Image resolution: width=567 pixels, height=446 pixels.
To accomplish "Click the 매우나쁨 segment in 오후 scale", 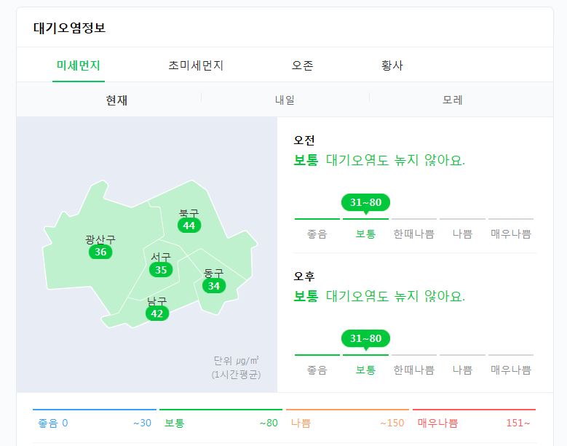I will (510, 365).
